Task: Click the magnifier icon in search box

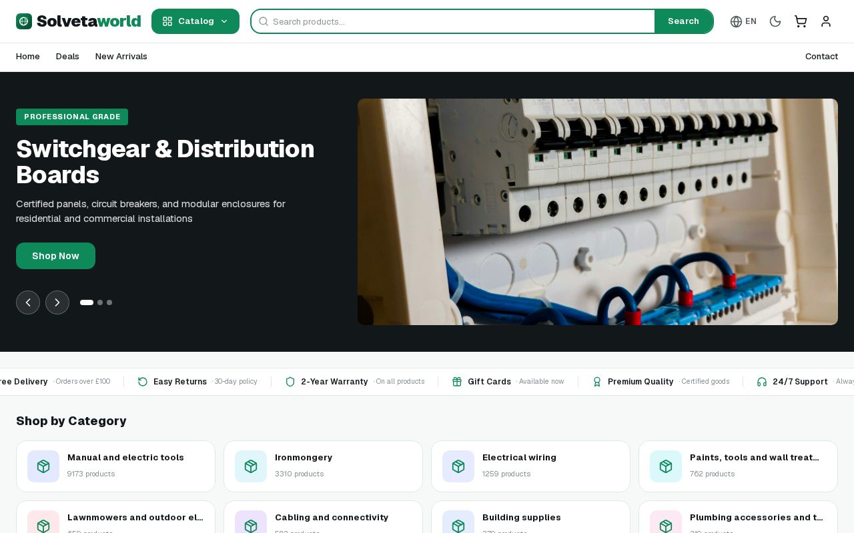Action: [264, 21]
